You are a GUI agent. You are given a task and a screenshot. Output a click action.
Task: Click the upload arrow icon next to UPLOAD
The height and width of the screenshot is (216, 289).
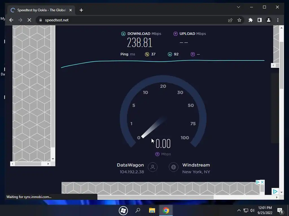click(x=176, y=34)
